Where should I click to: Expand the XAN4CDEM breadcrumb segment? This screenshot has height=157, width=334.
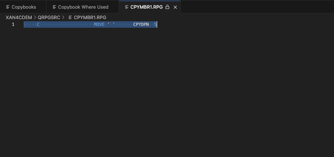19,17
